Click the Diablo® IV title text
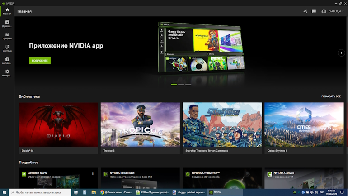 [x=28, y=151]
